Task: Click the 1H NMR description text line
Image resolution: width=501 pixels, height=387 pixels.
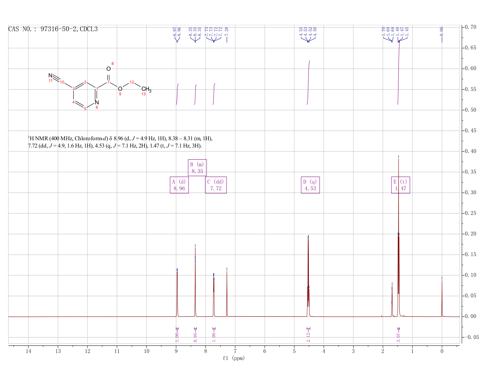Action: (120, 142)
